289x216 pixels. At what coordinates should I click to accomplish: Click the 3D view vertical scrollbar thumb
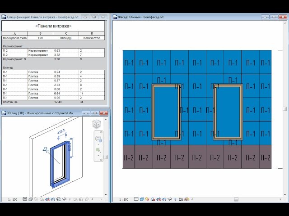(x=106, y=157)
